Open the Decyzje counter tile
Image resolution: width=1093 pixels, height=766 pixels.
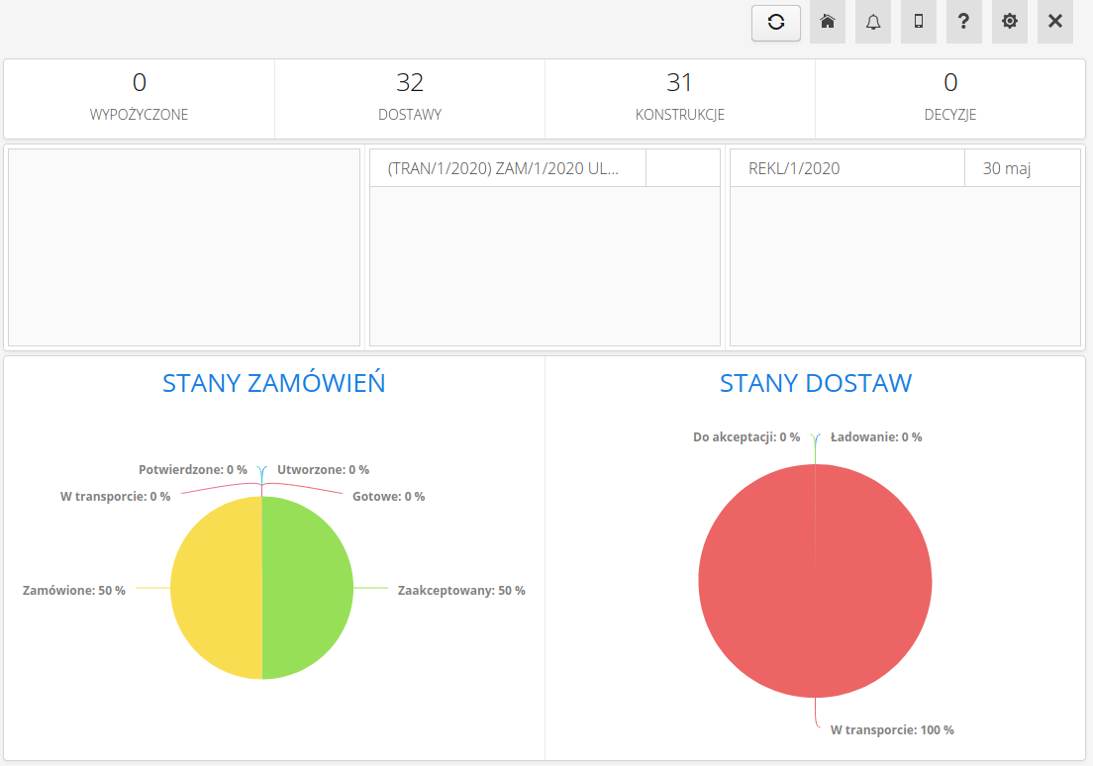click(x=950, y=97)
